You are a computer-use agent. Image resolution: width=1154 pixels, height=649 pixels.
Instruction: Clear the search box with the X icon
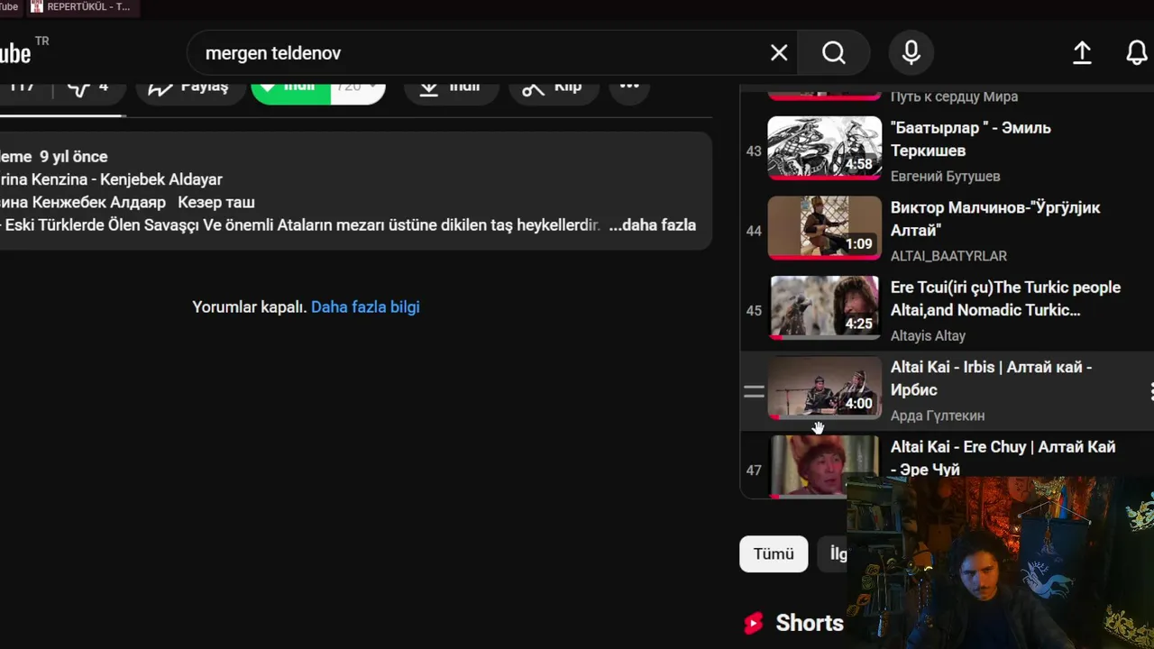click(779, 53)
